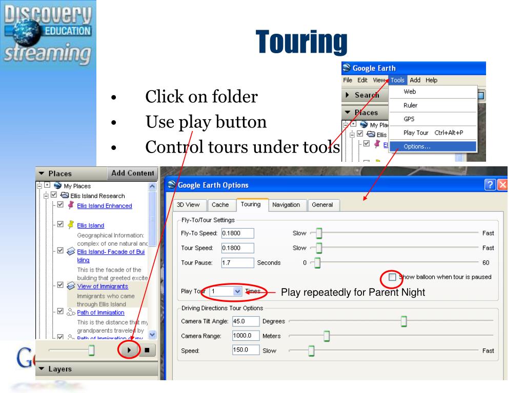
Task: Choose Play Tour from the Tools menu
Action: 433,133
